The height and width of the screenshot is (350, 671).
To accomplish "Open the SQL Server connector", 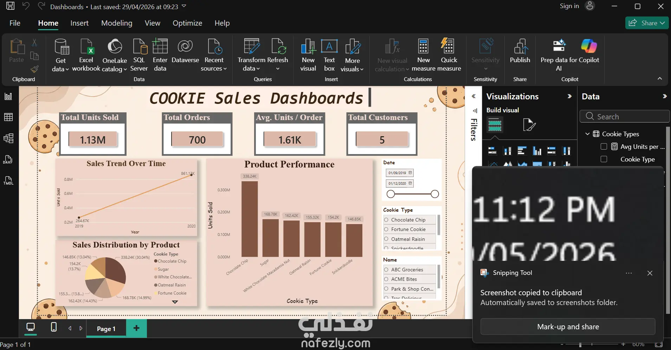I will click(139, 55).
